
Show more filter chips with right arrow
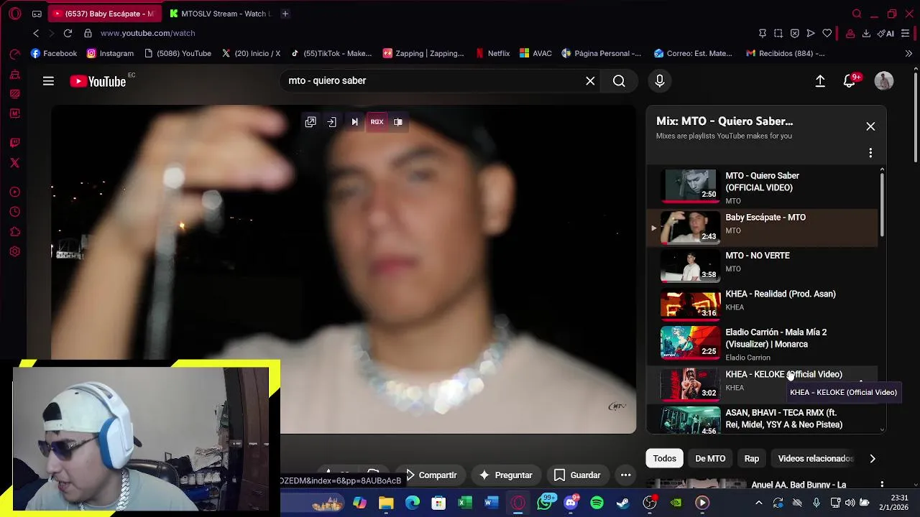point(873,458)
